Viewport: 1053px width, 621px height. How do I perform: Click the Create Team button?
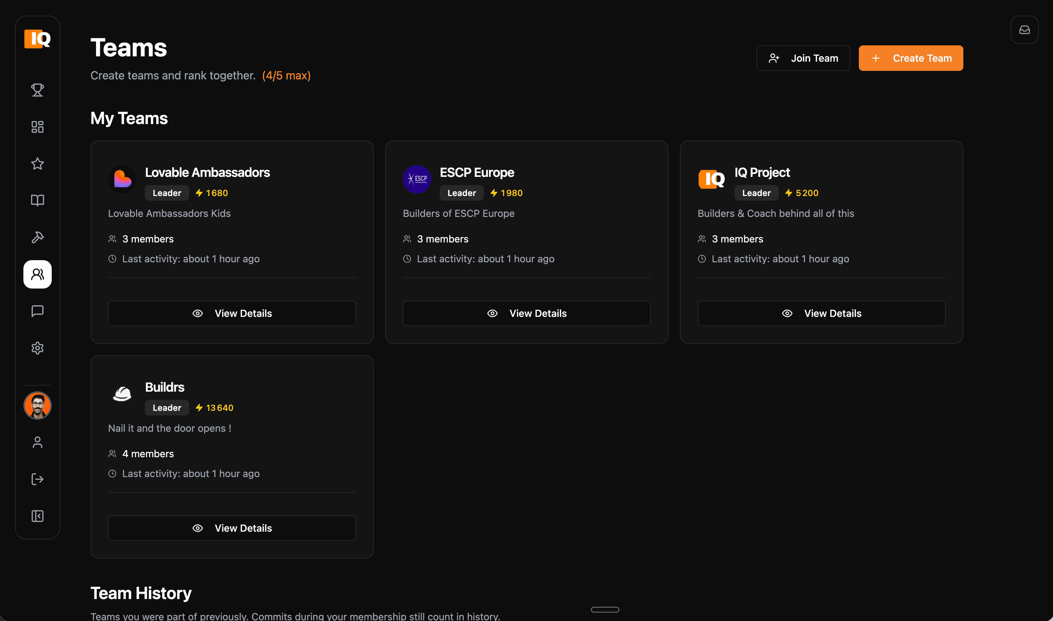911,58
